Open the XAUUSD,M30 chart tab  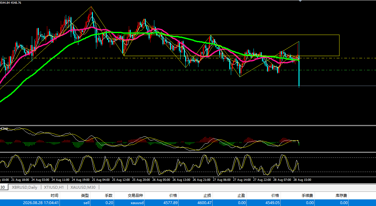(x=83, y=187)
